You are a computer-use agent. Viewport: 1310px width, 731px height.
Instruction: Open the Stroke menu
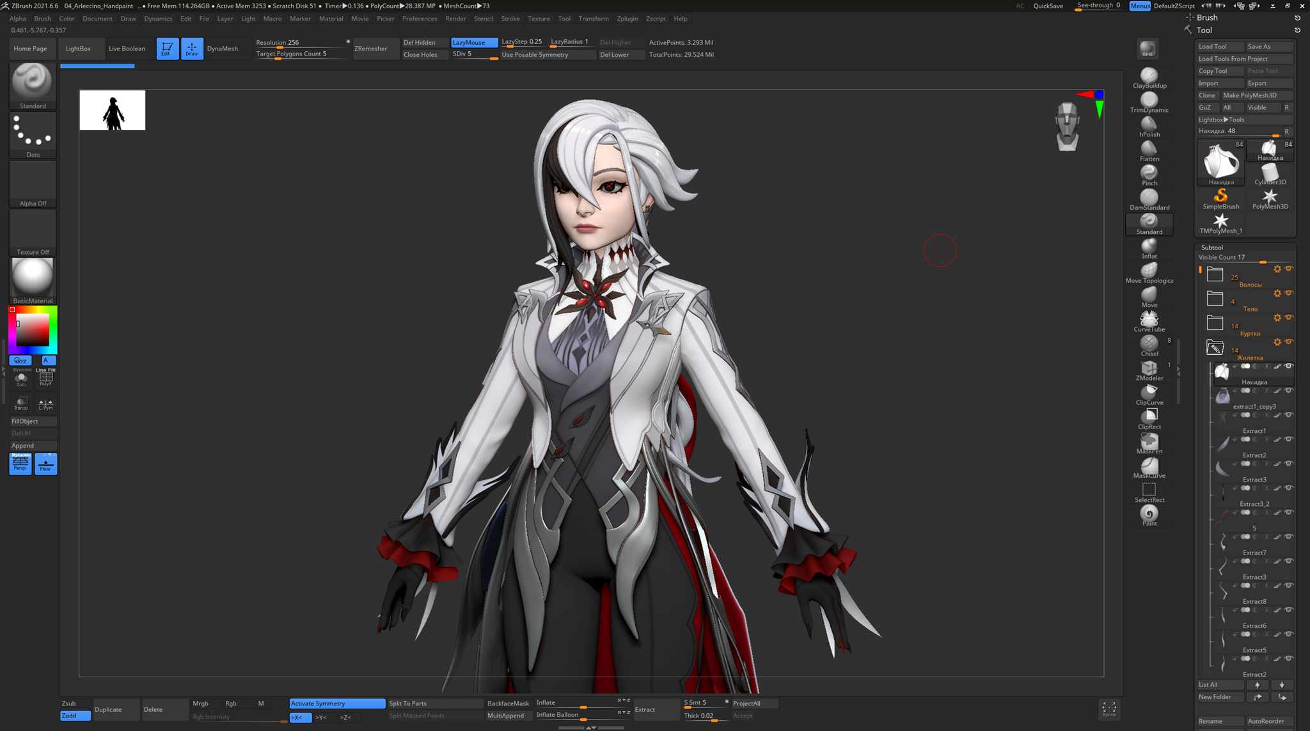(510, 19)
